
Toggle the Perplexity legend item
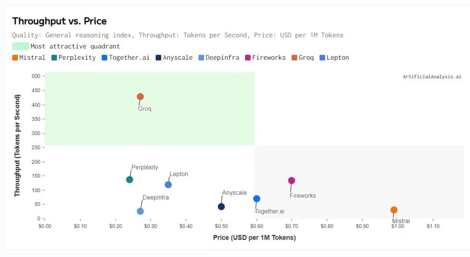pos(73,57)
